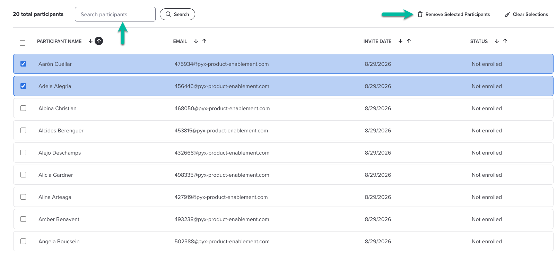Screen dimensions: 557x253
Task: Click the name Amber Benavent
Action: click(x=59, y=219)
